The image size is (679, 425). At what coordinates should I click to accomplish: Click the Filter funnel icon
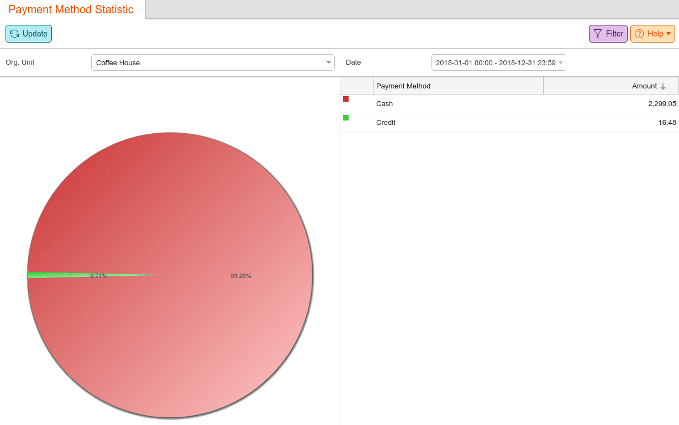click(598, 34)
